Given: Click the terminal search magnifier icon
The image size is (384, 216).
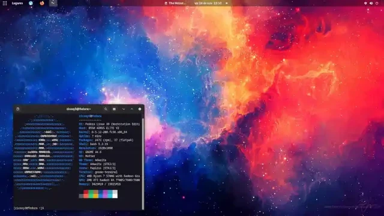Looking at the screenshot, I should pyautogui.click(x=106, y=109).
